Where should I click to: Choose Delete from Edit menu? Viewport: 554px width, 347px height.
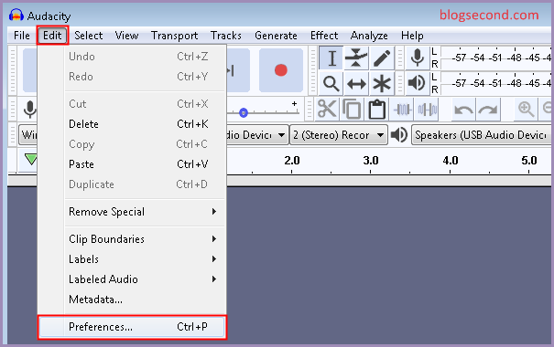click(x=132, y=124)
